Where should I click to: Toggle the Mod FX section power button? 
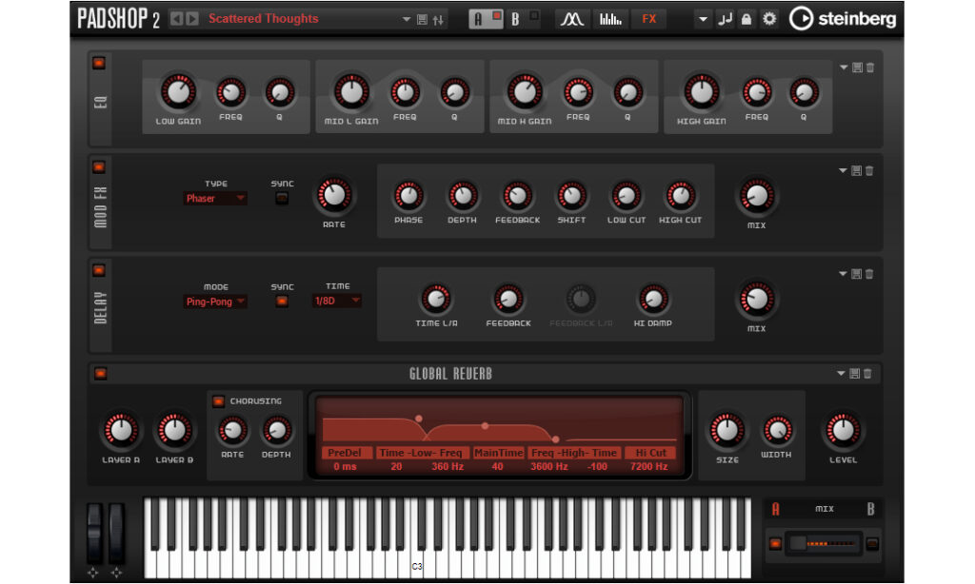click(99, 167)
